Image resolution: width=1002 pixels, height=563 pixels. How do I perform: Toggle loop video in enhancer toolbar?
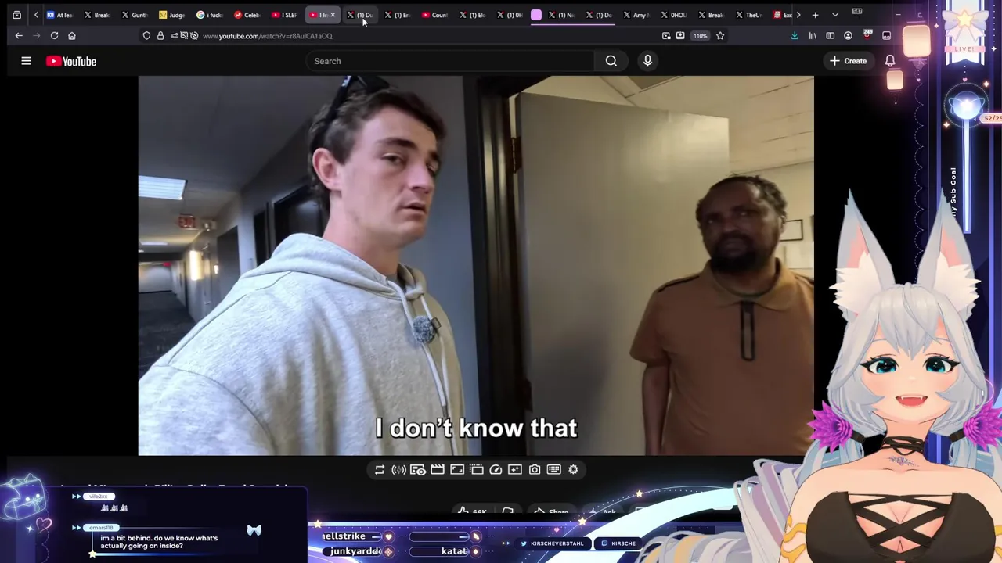pos(380,470)
